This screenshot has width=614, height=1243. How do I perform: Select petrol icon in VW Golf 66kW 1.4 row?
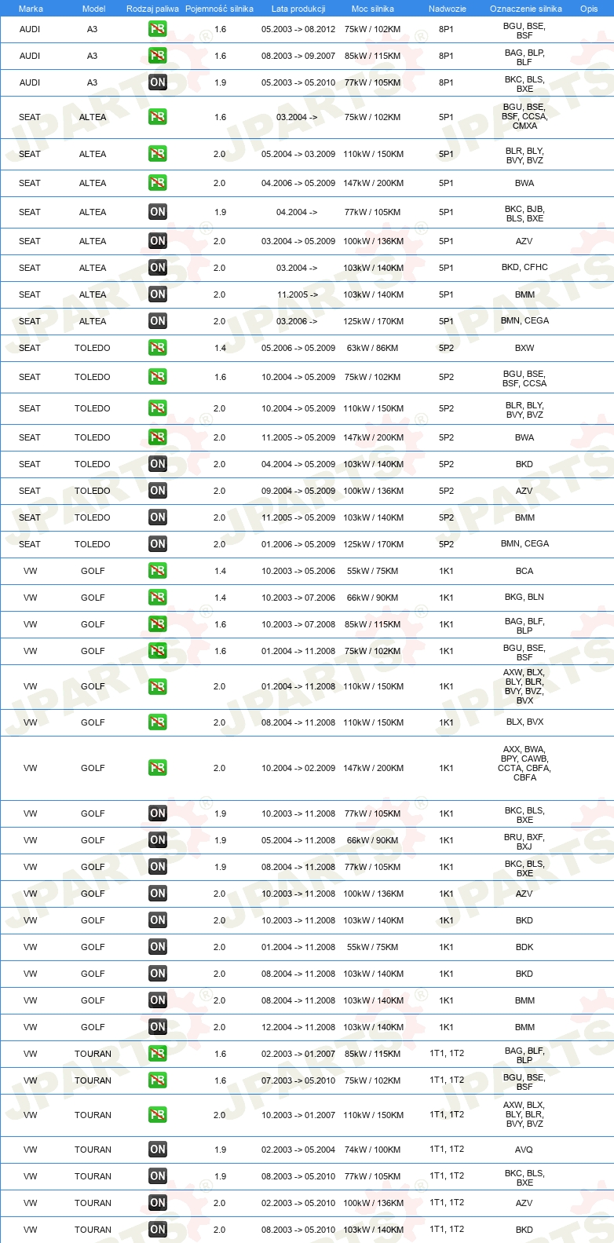coord(158,598)
